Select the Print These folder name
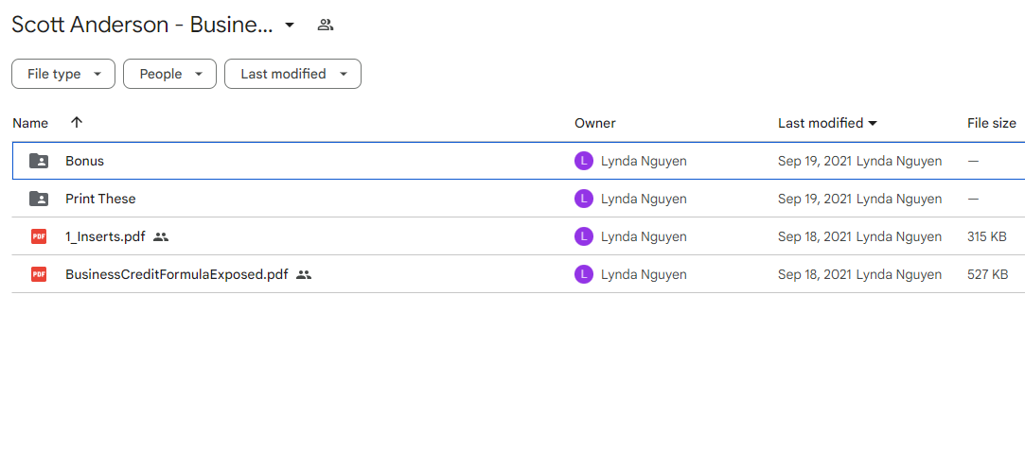Viewport: 1025px width, 452px height. coord(100,199)
